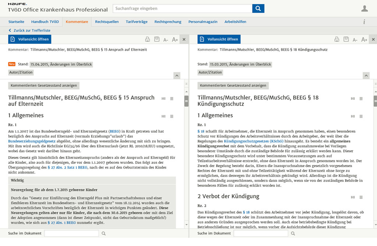Print the § 18 Kündigungsschutz commentary

[x=337, y=39]
